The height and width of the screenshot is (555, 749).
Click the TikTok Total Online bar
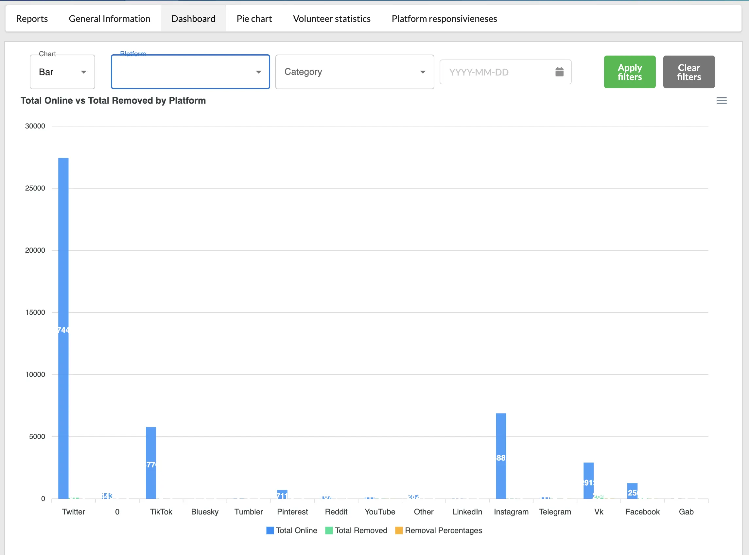point(151,462)
